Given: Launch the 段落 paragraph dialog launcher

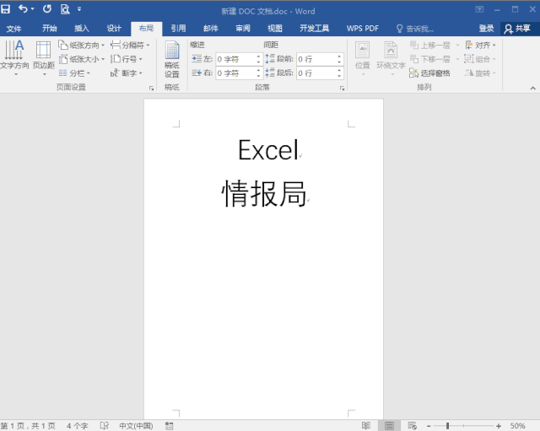Looking at the screenshot, I should 342,88.
